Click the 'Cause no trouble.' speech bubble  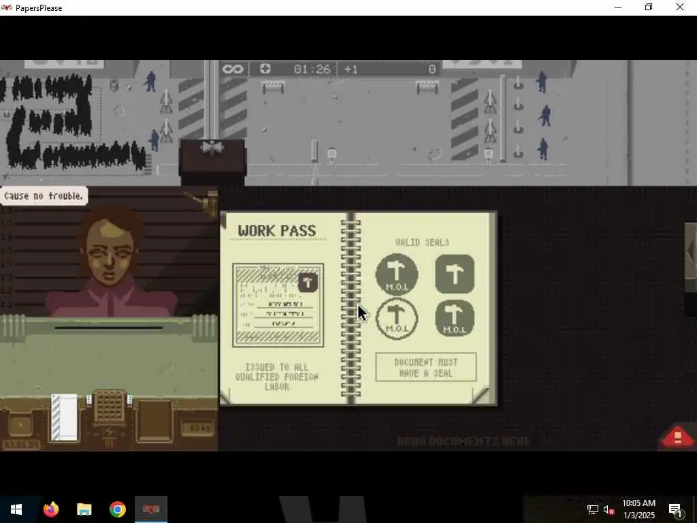tap(44, 195)
